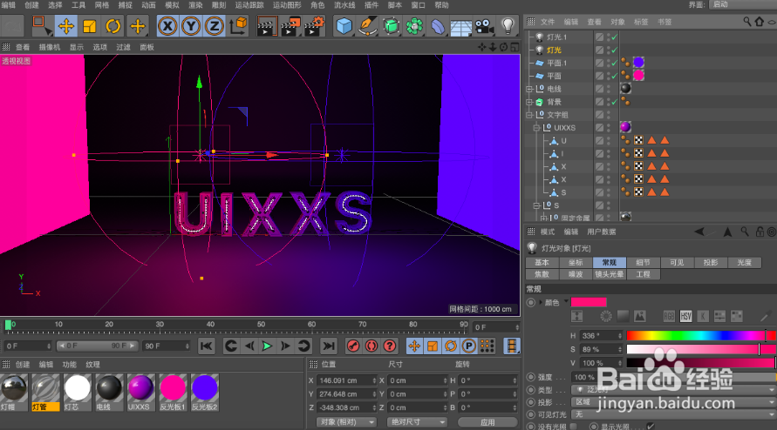This screenshot has width=777, height=430.
Task: Open viewport 摄像机 menu
Action: (50, 47)
